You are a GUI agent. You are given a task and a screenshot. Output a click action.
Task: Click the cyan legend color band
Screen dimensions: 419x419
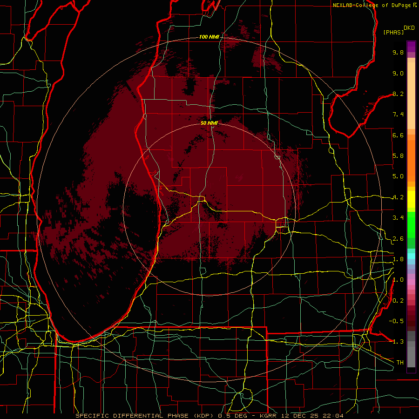tap(411, 256)
